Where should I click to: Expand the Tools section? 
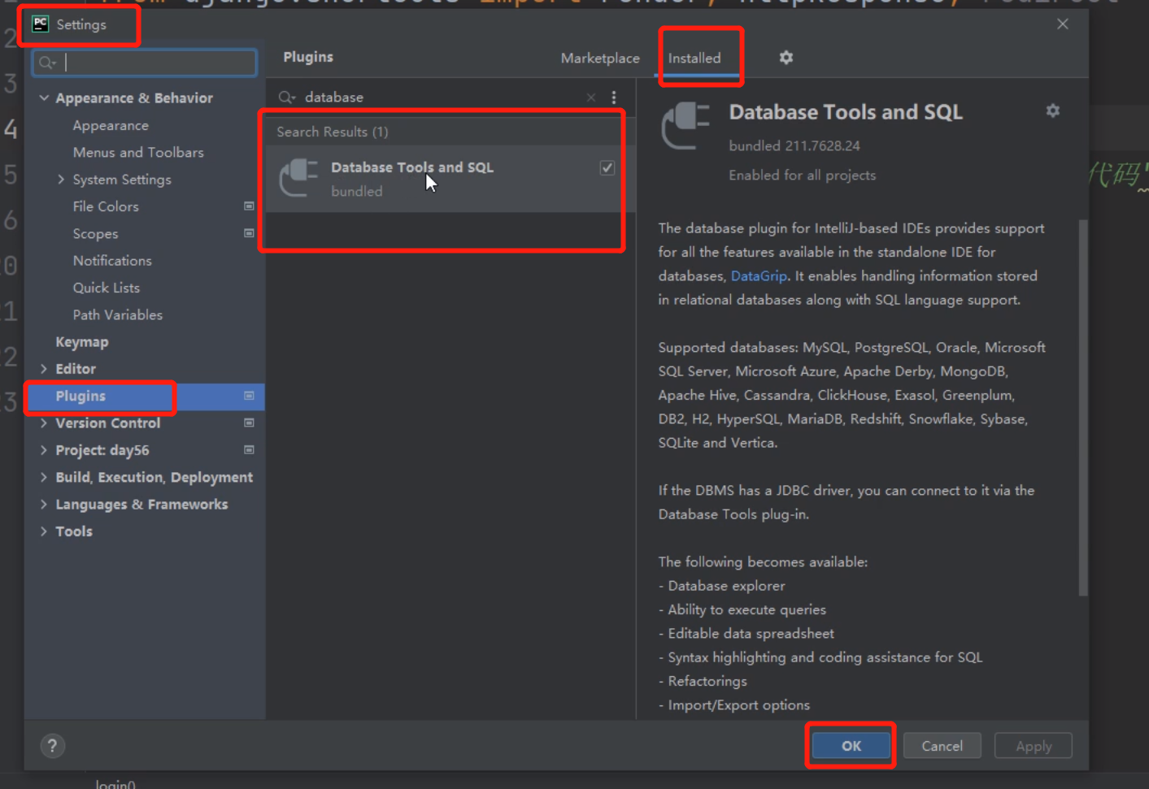pyautogui.click(x=44, y=531)
